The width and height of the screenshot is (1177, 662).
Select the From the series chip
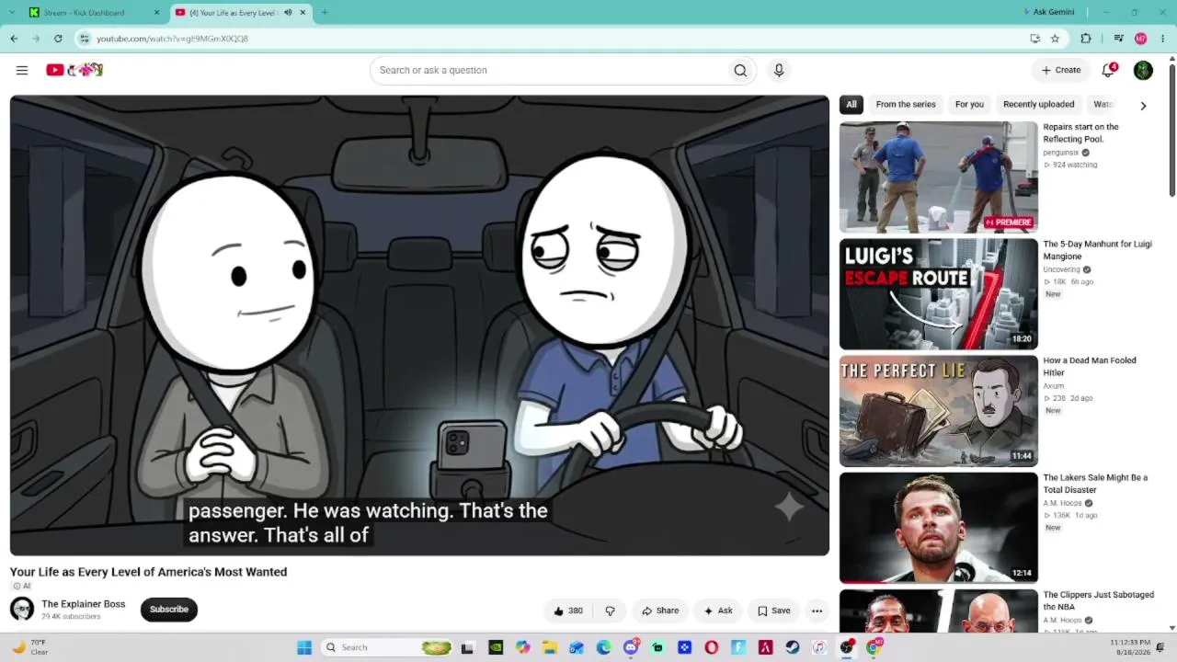pyautogui.click(x=906, y=105)
